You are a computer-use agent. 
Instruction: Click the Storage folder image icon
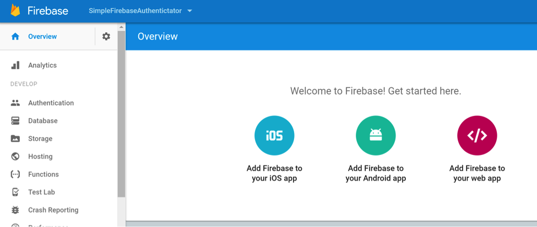(x=15, y=139)
